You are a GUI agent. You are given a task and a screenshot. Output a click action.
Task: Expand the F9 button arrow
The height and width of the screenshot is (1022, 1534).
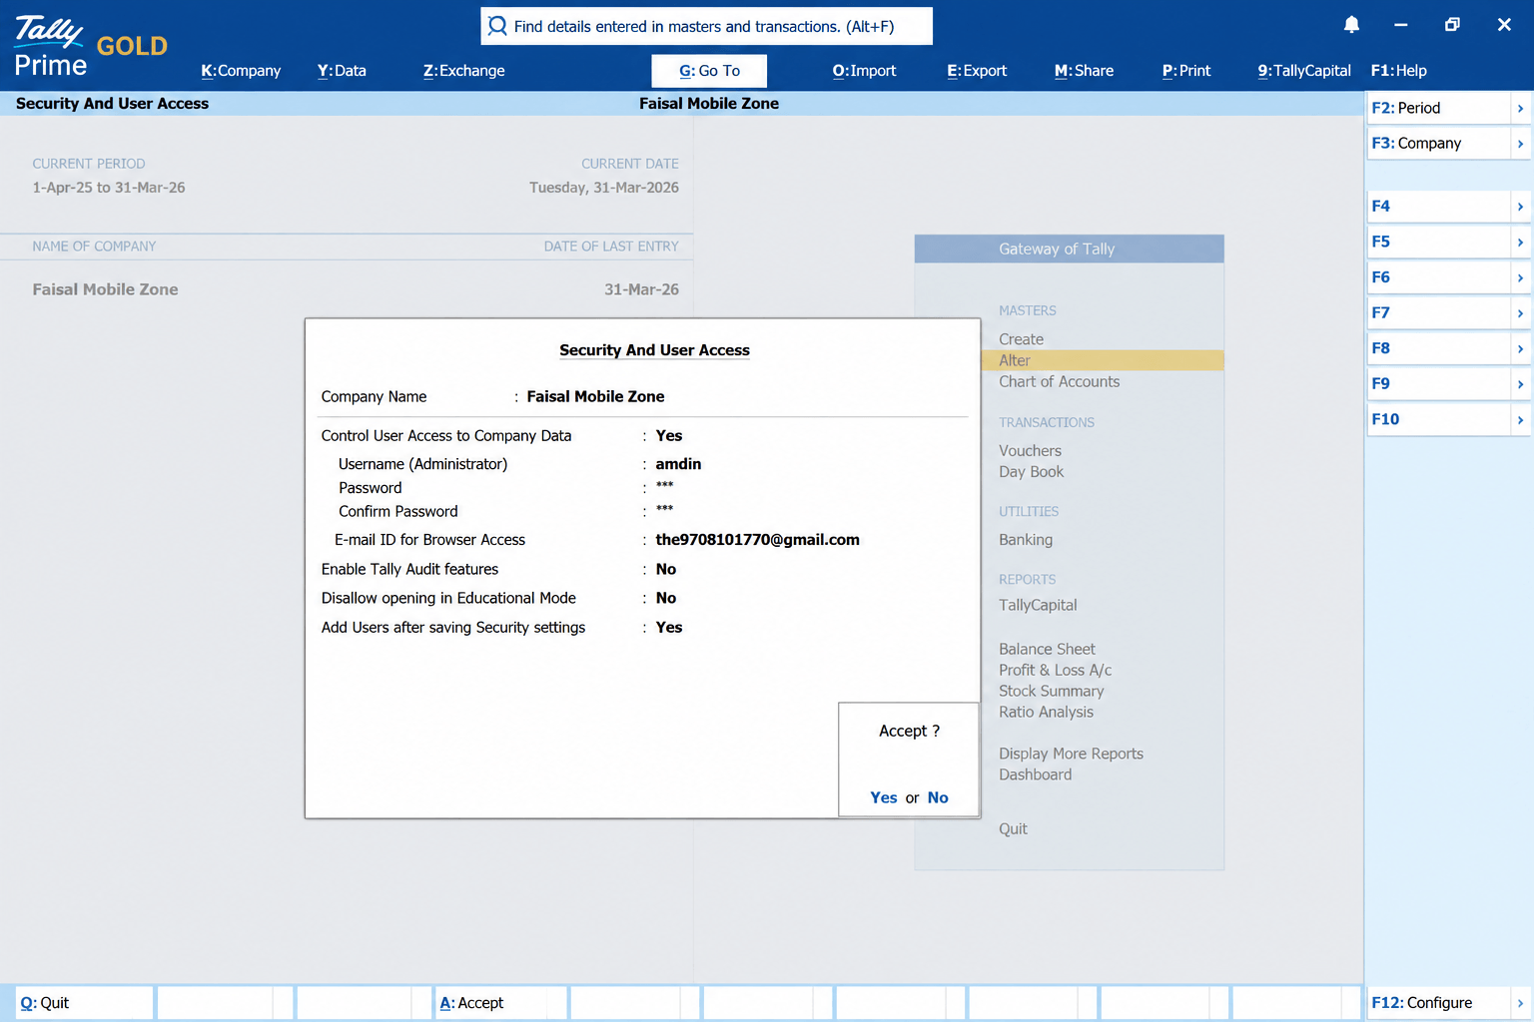click(x=1520, y=384)
